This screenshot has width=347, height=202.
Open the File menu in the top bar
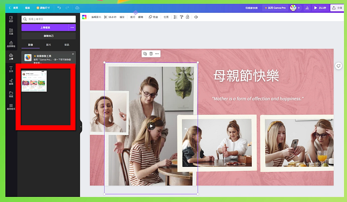(27, 8)
